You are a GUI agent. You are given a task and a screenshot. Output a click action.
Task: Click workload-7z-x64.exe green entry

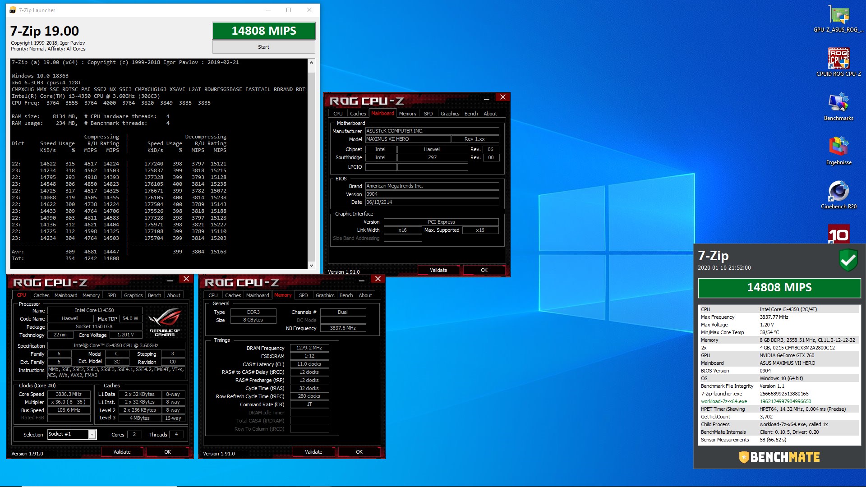coord(723,401)
